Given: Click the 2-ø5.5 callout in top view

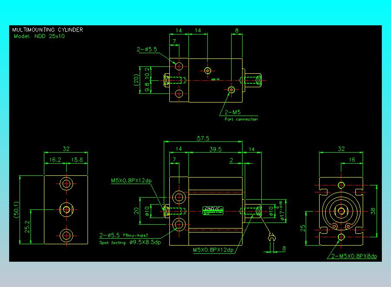Looking at the screenshot, I should tap(147, 50).
